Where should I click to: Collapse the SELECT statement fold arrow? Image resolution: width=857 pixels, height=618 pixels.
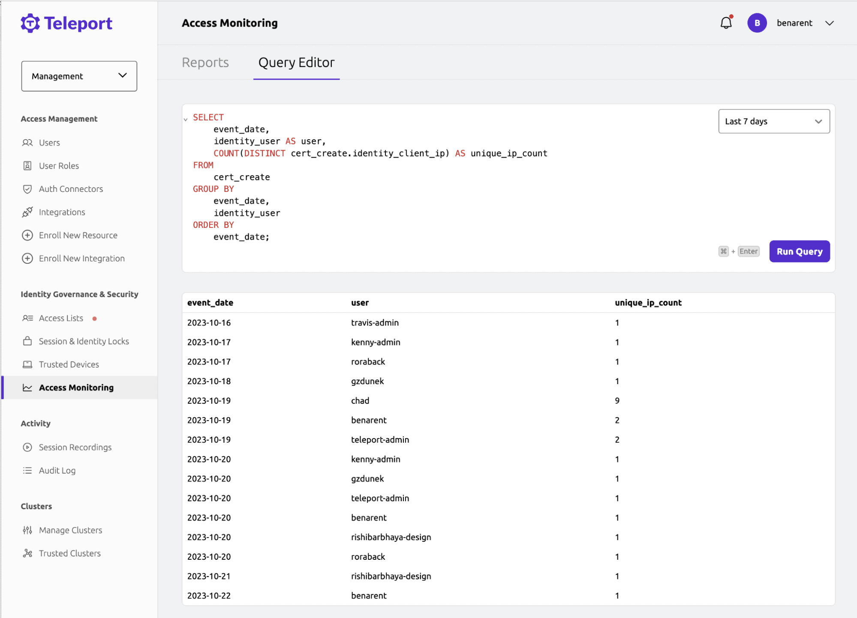(186, 119)
